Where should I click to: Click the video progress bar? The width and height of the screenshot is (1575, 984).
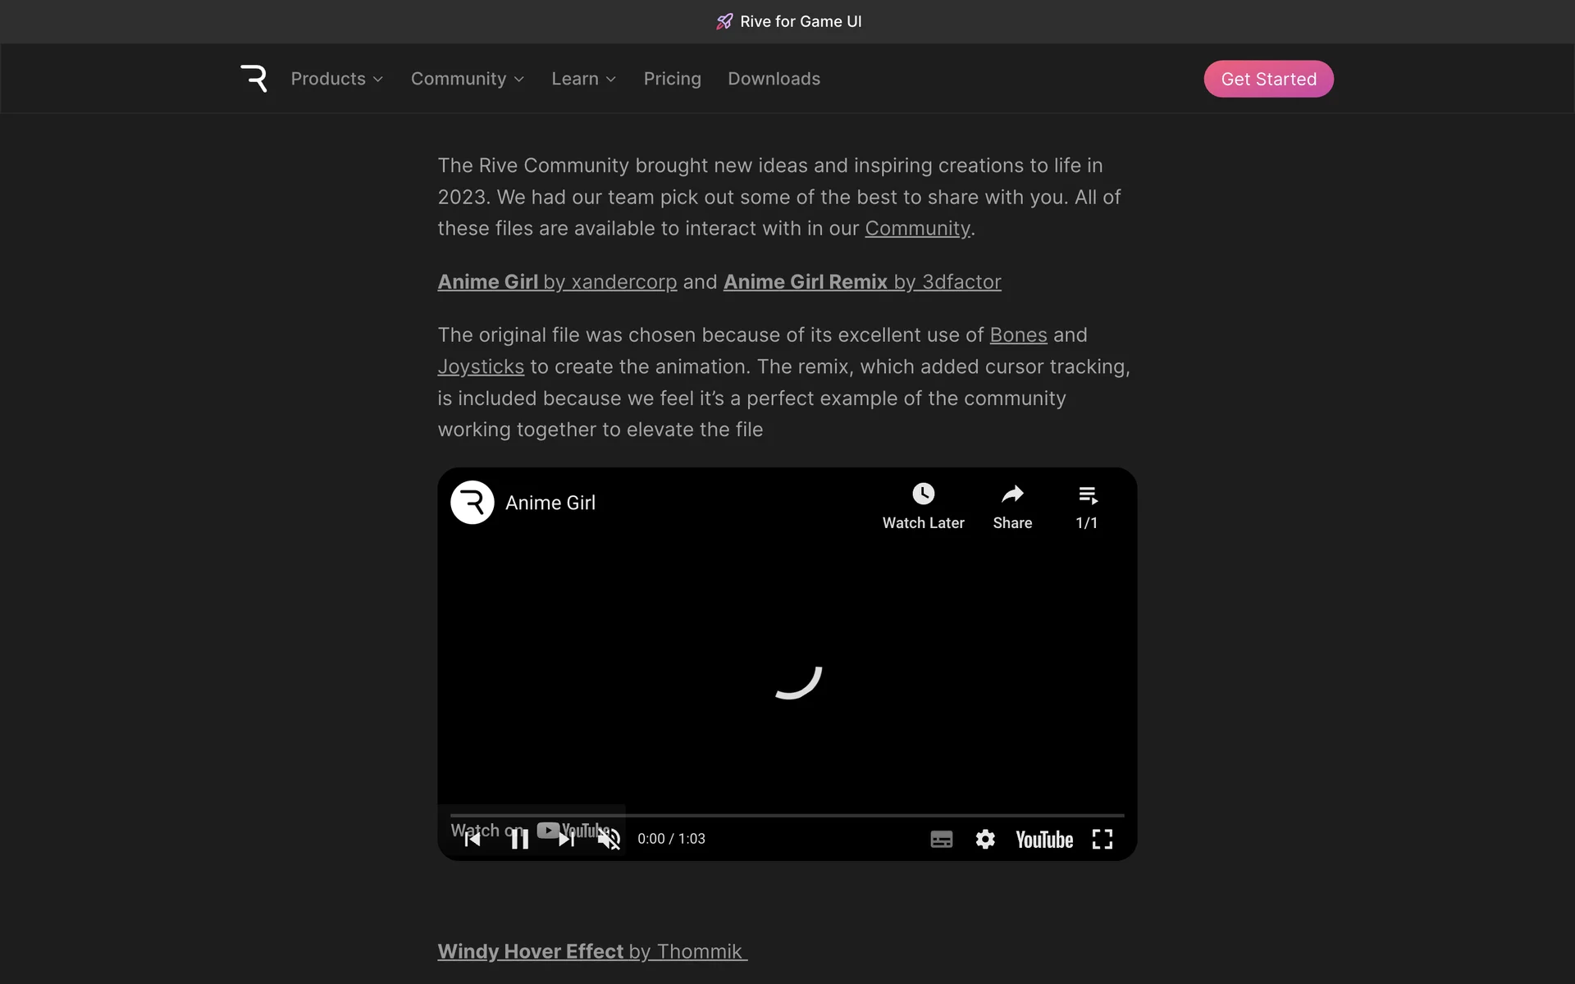787,815
